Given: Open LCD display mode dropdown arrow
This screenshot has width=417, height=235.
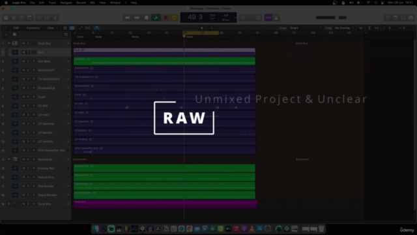Looking at the screenshot, I should pyautogui.click(x=235, y=18).
